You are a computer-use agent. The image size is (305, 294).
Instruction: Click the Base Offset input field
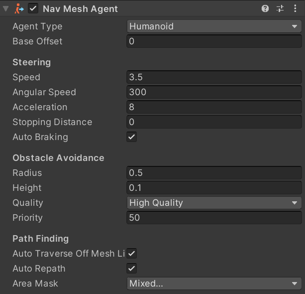tap(214, 41)
